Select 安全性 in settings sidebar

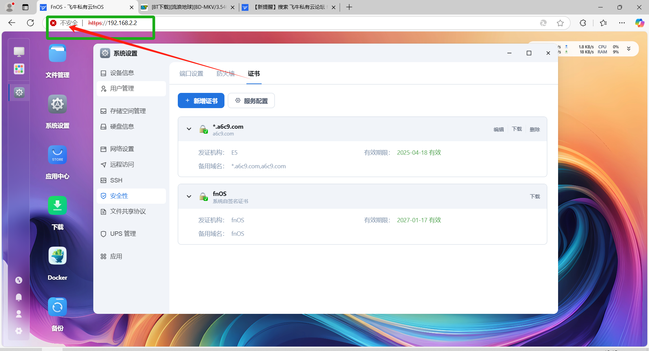point(131,196)
